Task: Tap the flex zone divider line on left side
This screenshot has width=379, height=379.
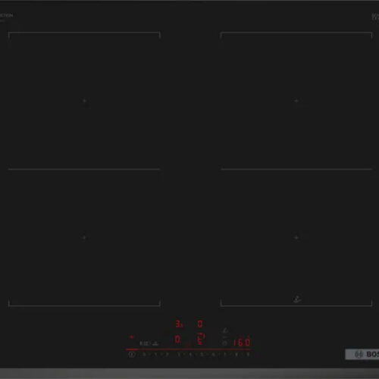Action: point(84,169)
